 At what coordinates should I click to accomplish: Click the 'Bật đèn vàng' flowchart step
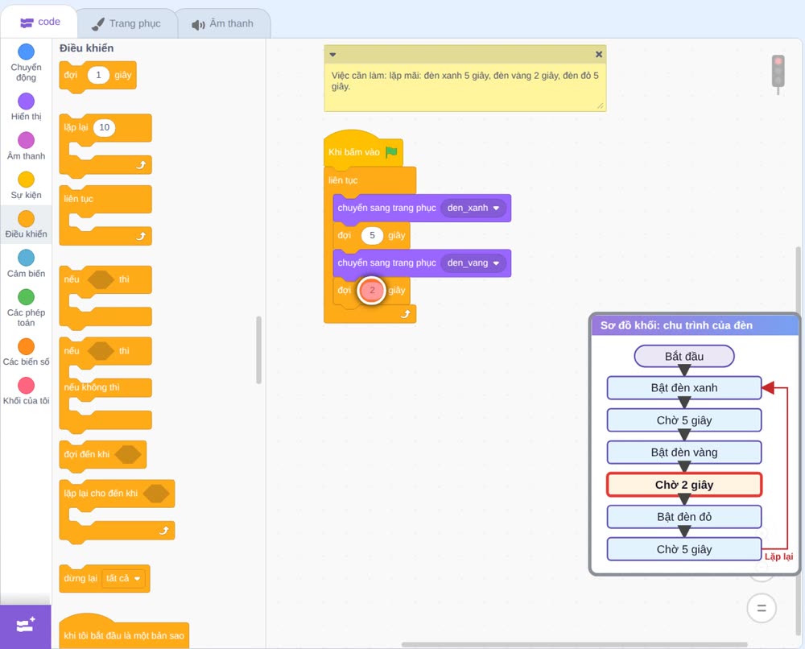[x=684, y=453]
